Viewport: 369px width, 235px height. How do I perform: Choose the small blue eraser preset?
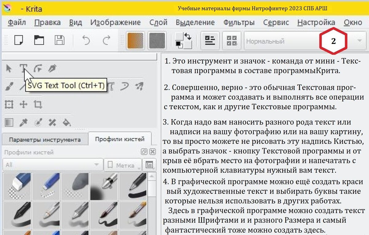click(x=46, y=186)
